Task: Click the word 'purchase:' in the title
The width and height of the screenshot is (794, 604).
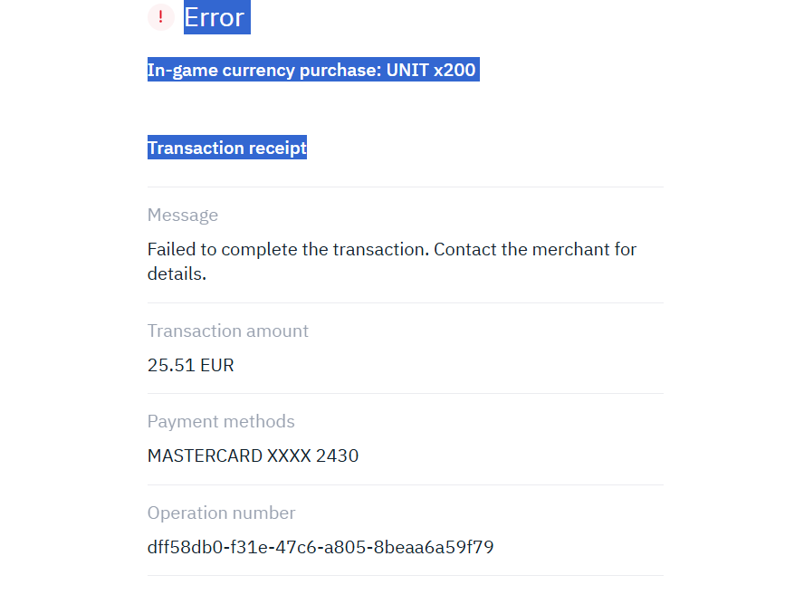Action: click(x=340, y=70)
